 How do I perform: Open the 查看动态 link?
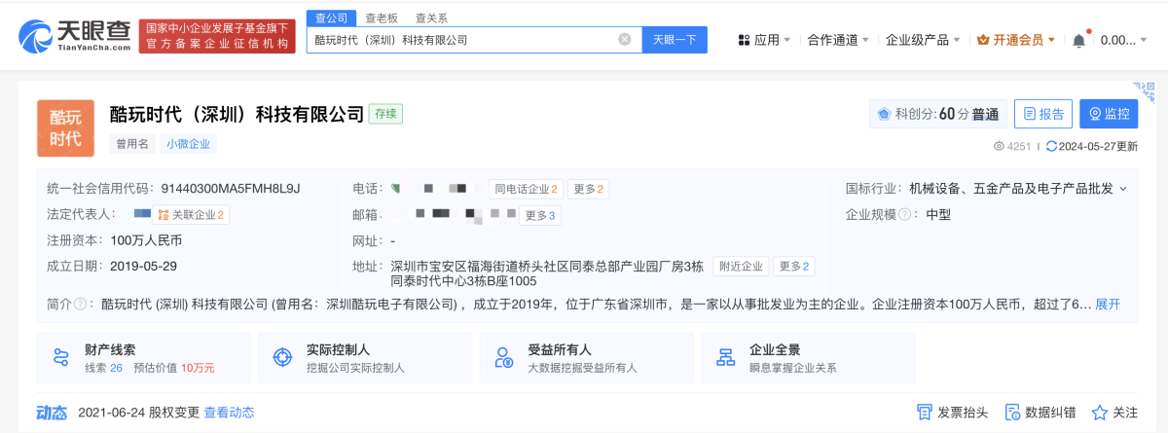click(229, 413)
